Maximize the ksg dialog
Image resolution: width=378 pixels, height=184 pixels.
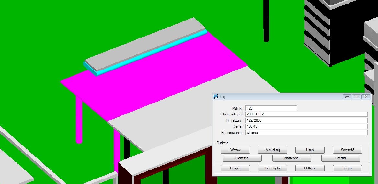click(x=356, y=97)
